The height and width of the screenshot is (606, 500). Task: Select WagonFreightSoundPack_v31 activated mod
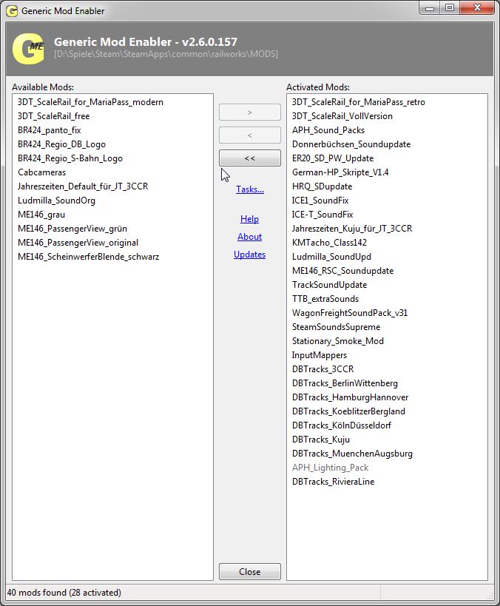pyautogui.click(x=350, y=313)
